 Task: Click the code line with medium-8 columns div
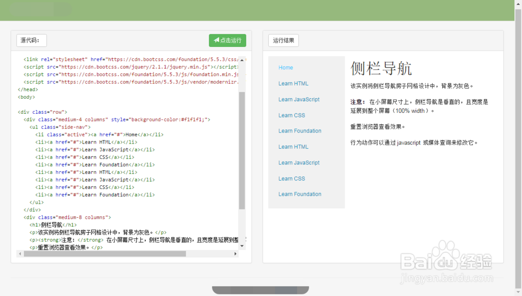pyautogui.click(x=67, y=217)
